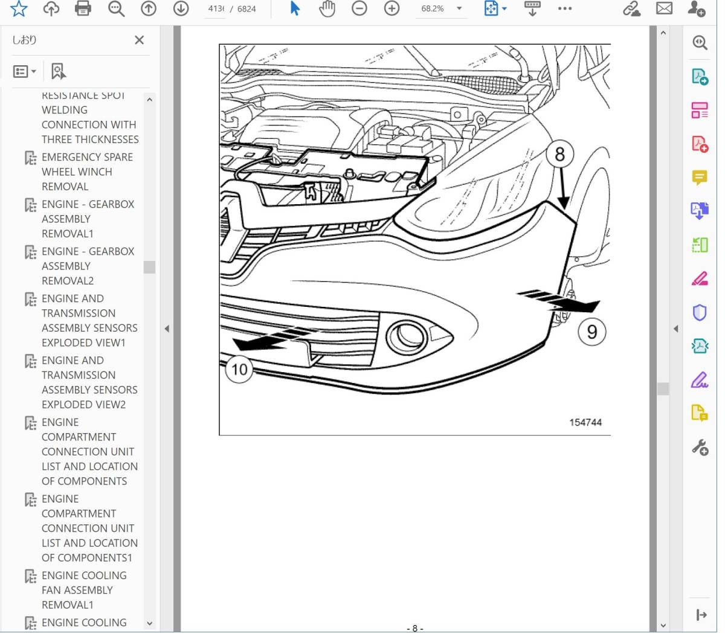Viewport: 725px width, 633px height.
Task: Open the Export PDF tool
Action: (700, 77)
